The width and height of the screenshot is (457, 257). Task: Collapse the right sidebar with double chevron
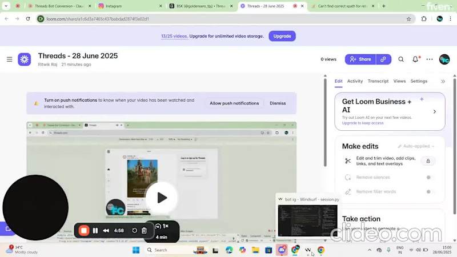pos(443,81)
